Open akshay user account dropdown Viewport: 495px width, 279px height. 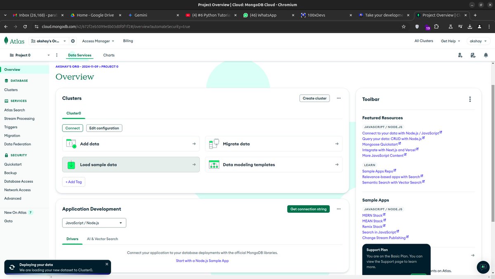pos(478,41)
